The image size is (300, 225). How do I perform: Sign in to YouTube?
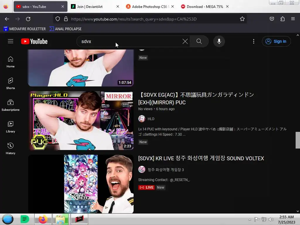[x=276, y=41]
